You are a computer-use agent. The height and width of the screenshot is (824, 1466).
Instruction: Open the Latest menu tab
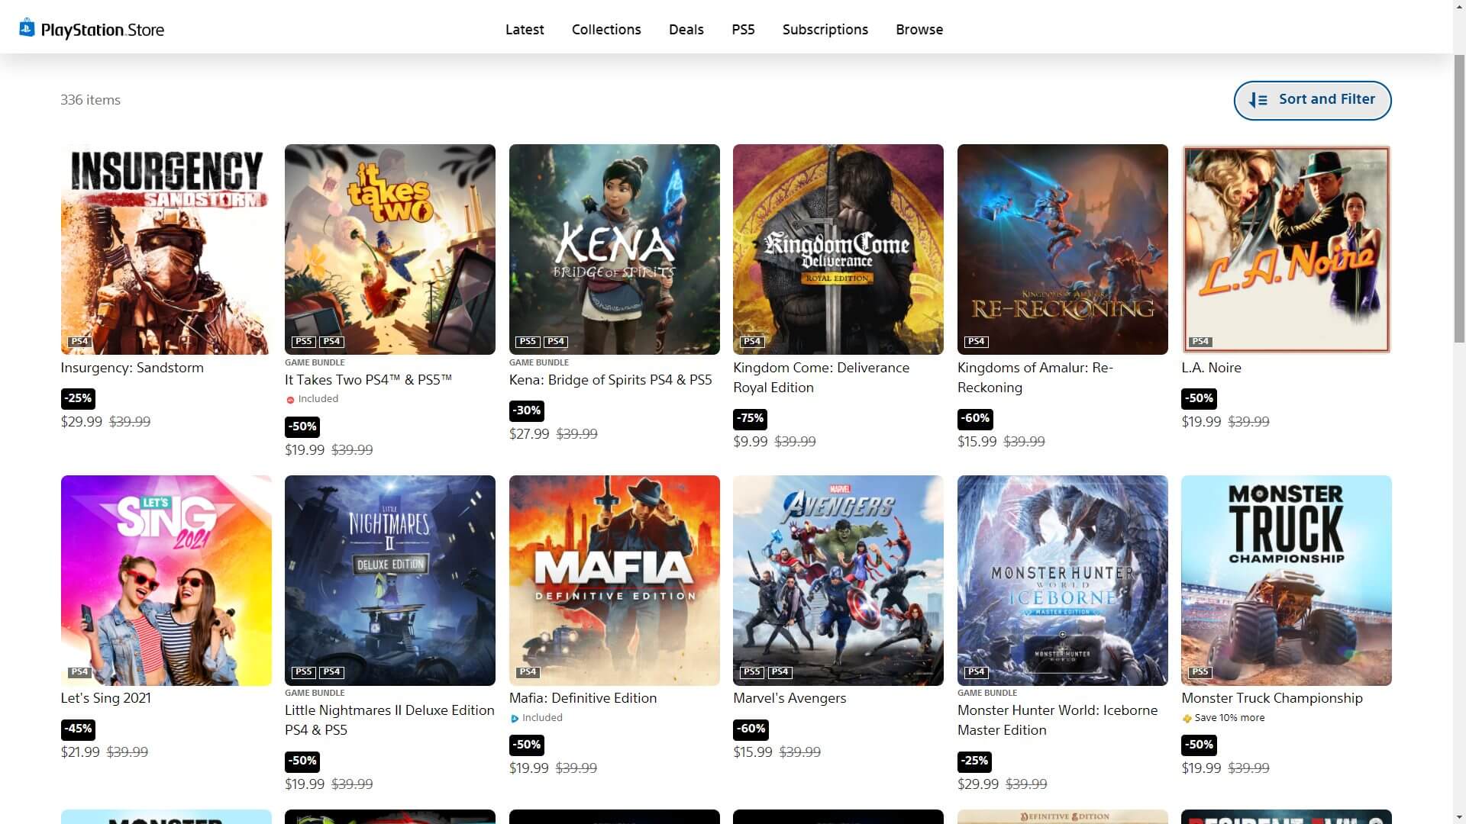pyautogui.click(x=525, y=30)
